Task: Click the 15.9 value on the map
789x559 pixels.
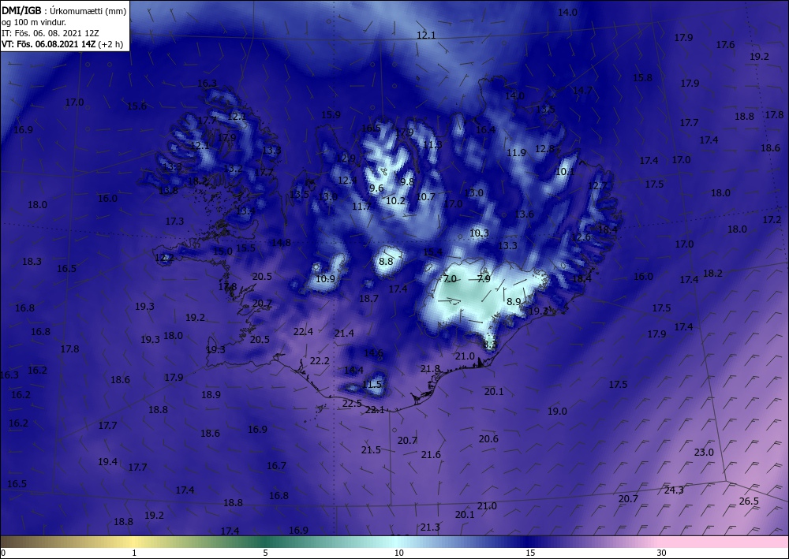Action: 331,115
